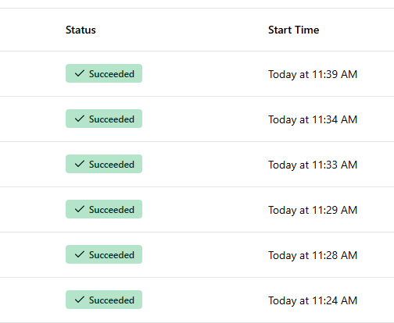Open the run started Today at 11:24 AM
394x323 pixels.
tap(313, 300)
